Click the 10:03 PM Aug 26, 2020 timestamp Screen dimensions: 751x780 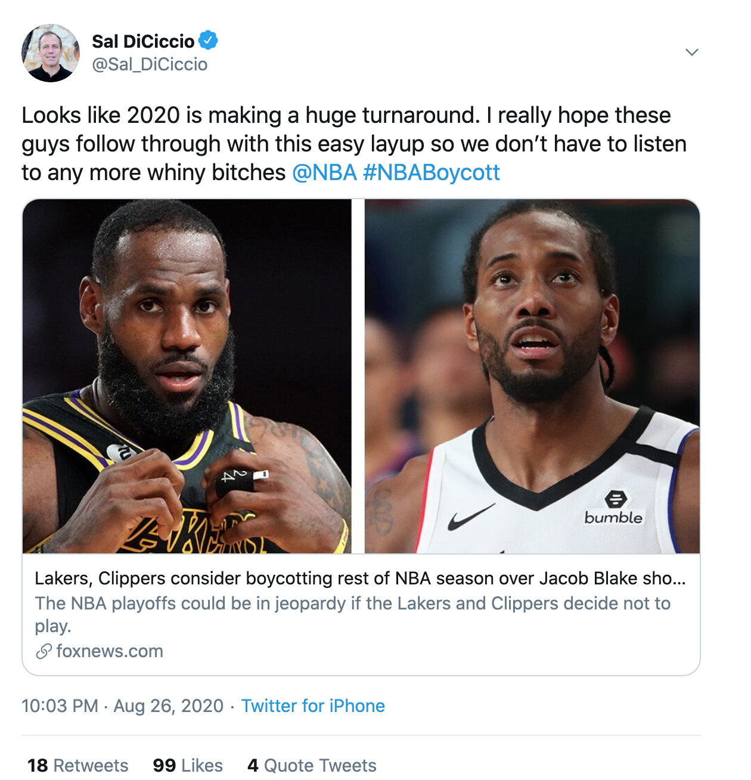pos(122,706)
